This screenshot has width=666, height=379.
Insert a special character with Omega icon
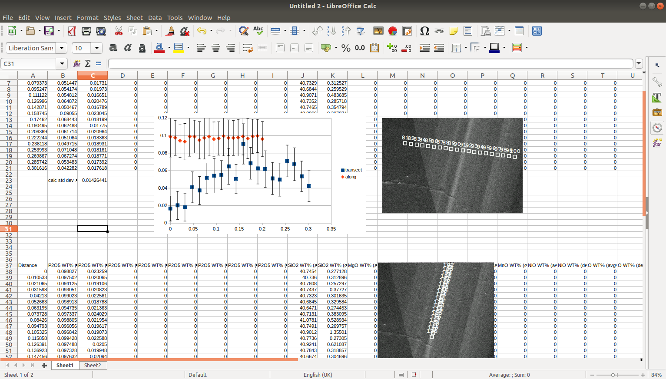point(424,31)
